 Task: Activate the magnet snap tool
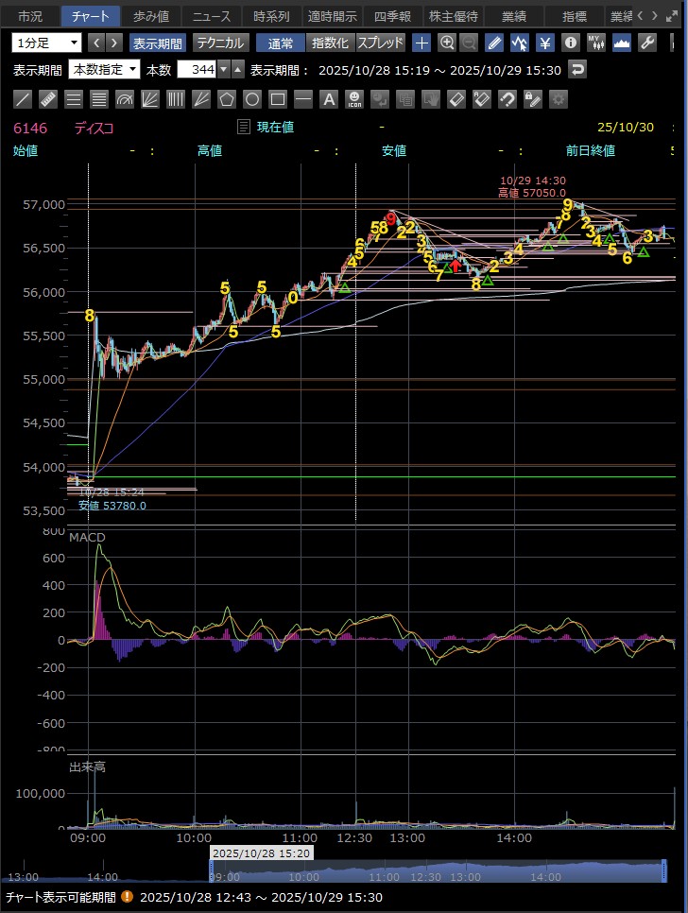tap(507, 99)
